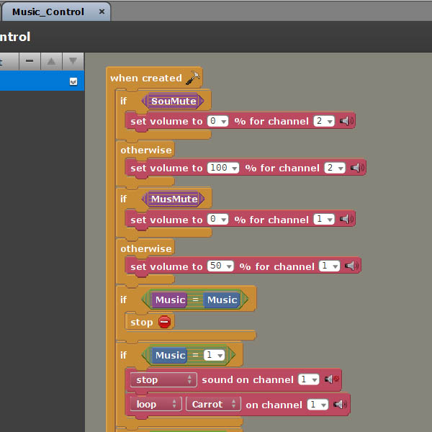Click the up arrow in left panel header
The height and width of the screenshot is (432, 432).
(51, 61)
